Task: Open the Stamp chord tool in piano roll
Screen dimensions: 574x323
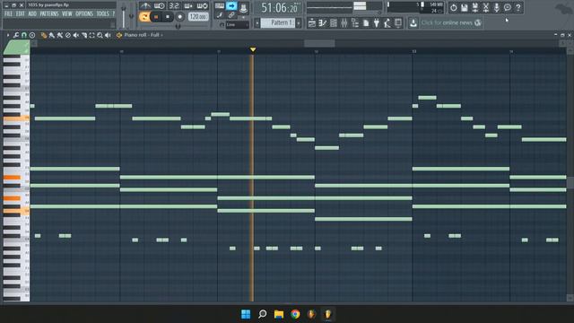Action: (x=32, y=35)
